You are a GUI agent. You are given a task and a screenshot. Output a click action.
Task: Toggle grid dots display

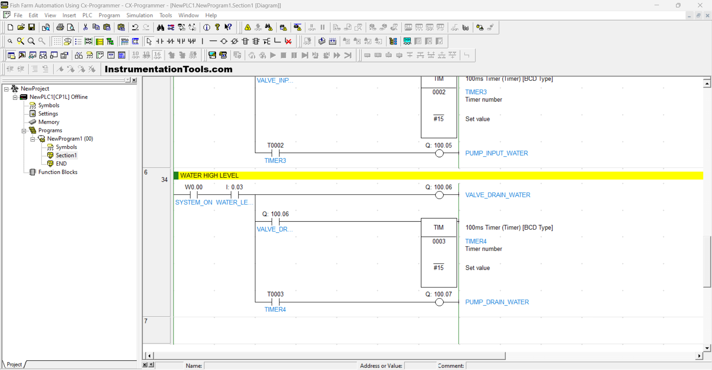(x=57, y=41)
